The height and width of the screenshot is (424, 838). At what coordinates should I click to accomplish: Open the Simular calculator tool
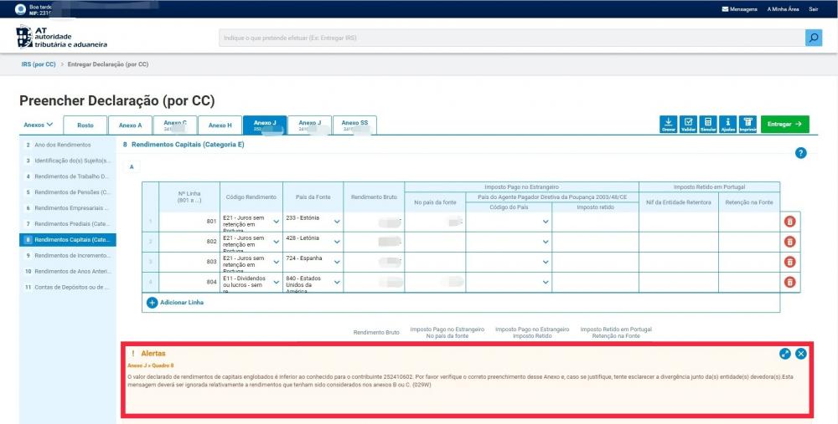point(708,124)
